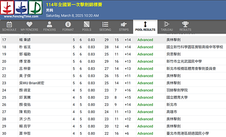
Task: Click club 臺北市南港區胡適國民小學
Action: (188, 133)
